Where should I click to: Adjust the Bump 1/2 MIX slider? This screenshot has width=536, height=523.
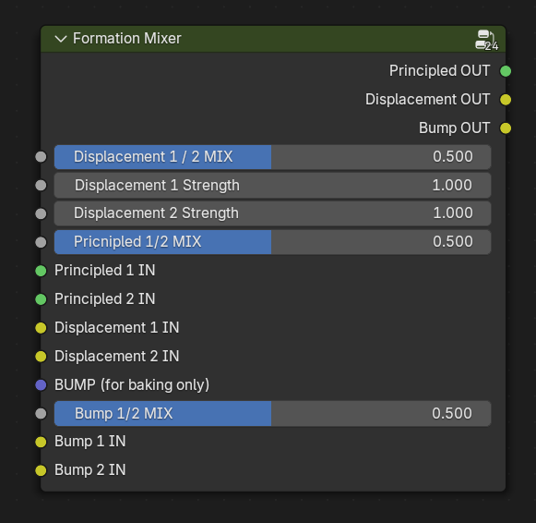point(272,413)
